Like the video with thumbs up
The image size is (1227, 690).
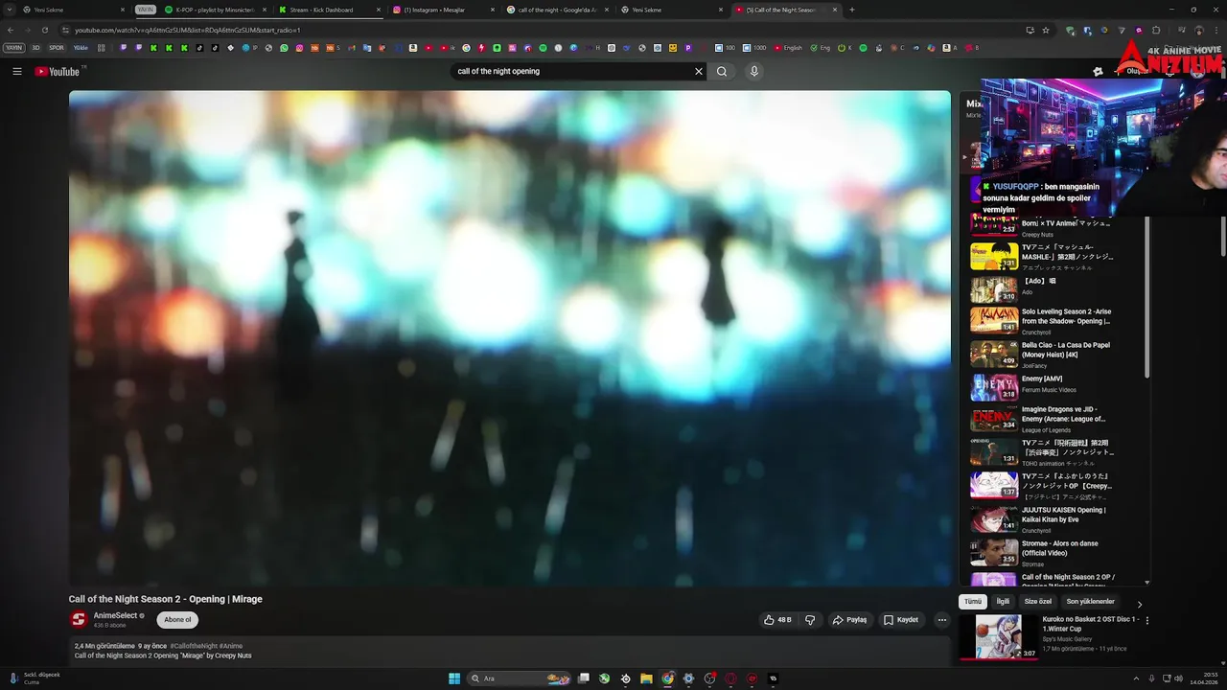coord(777,620)
